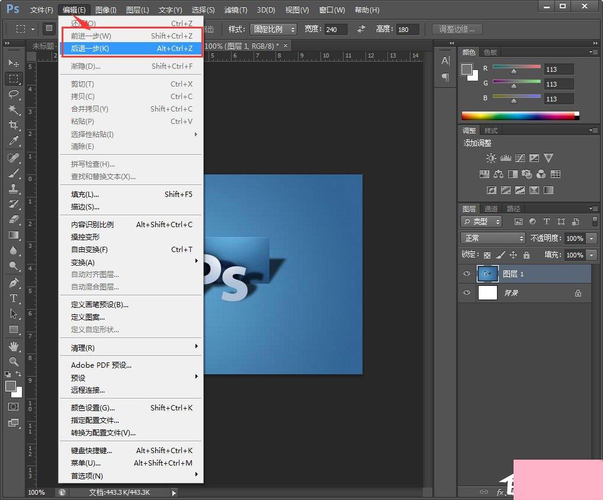This screenshot has width=603, height=500.
Task: Toggle layer filtering on/off switch
Action: click(595, 221)
